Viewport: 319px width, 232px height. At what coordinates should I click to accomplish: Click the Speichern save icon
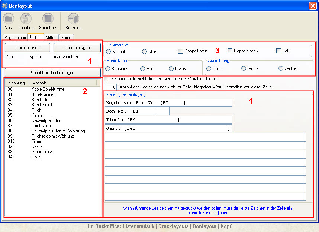coord(48,19)
